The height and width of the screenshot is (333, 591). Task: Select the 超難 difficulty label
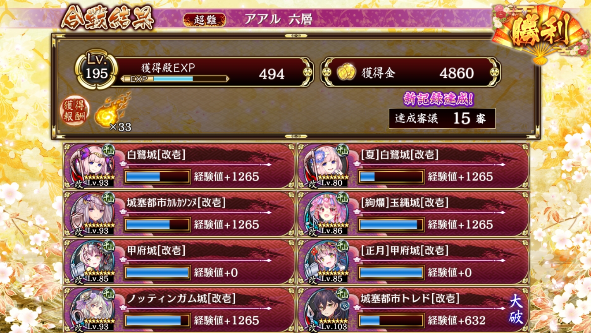point(205,20)
